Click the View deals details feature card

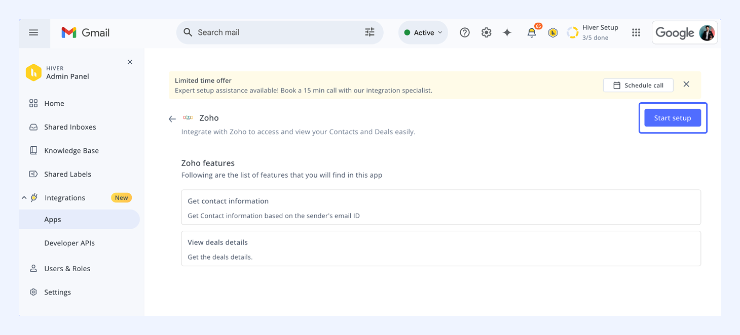(x=441, y=248)
